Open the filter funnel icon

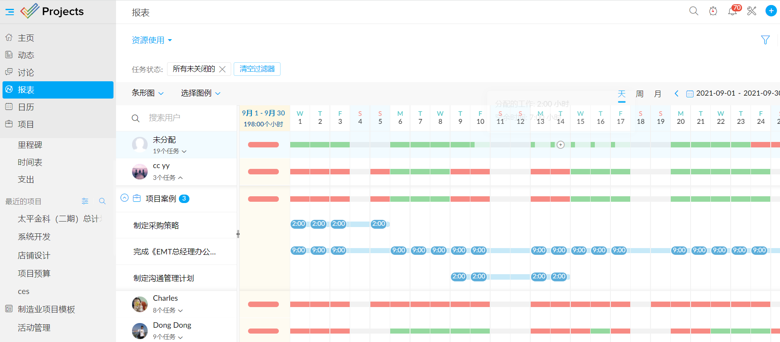pos(765,40)
